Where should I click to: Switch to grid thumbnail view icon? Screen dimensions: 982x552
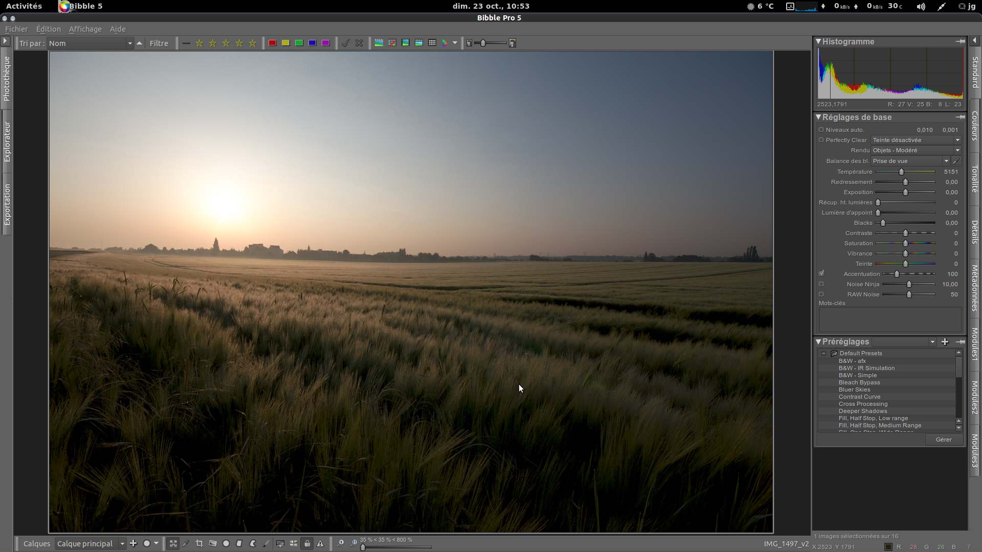[432, 43]
